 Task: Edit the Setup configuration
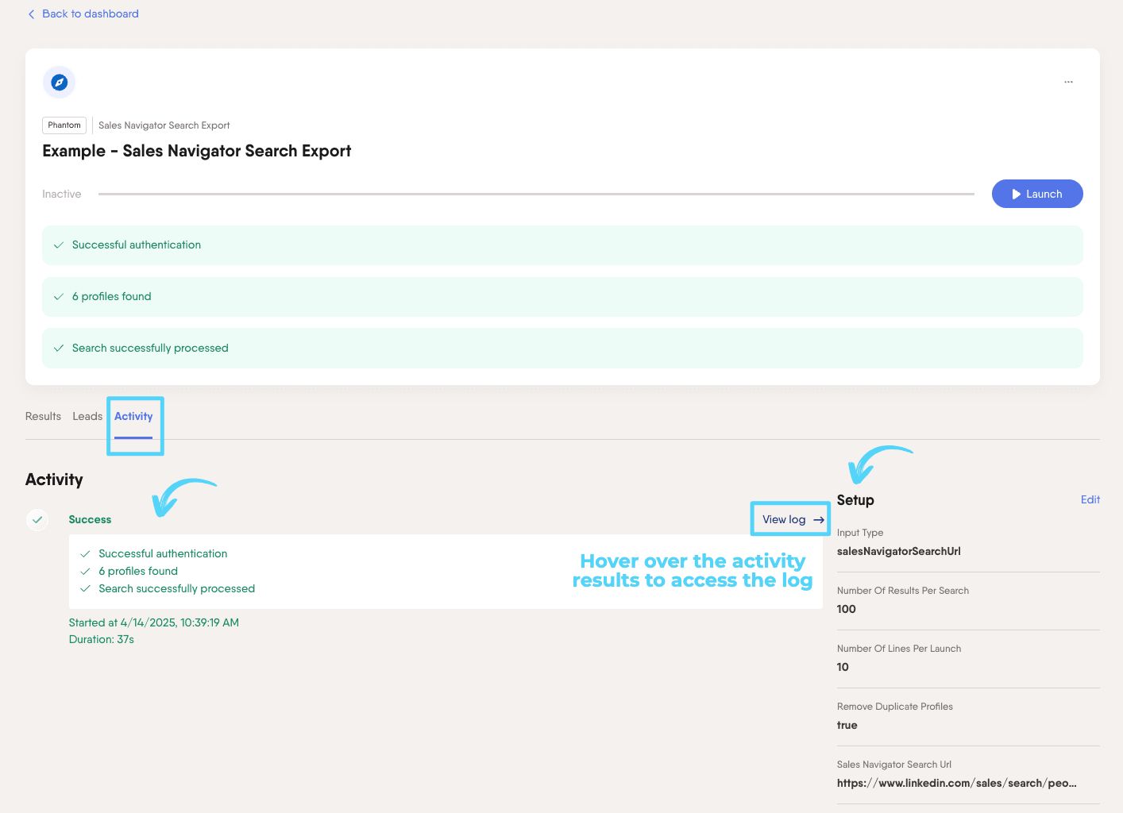pyautogui.click(x=1090, y=499)
